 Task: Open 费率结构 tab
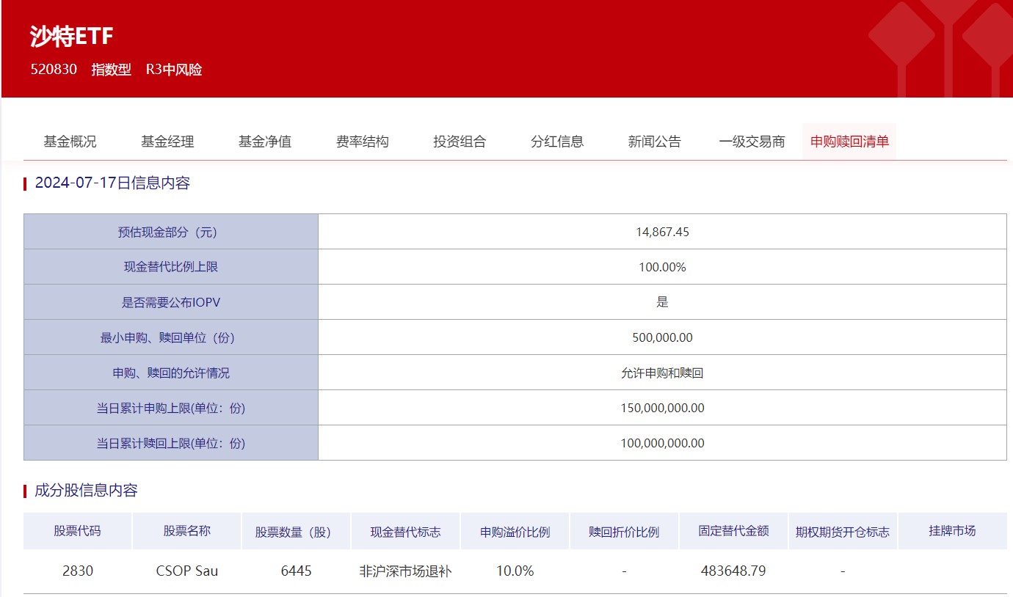click(x=363, y=142)
